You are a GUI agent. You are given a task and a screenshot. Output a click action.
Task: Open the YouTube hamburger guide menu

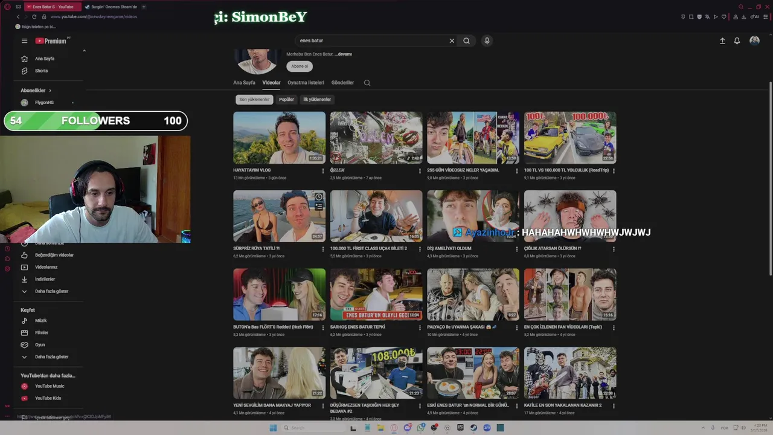click(x=24, y=41)
